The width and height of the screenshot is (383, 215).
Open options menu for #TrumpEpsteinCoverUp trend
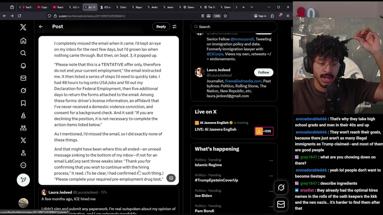coord(271,176)
